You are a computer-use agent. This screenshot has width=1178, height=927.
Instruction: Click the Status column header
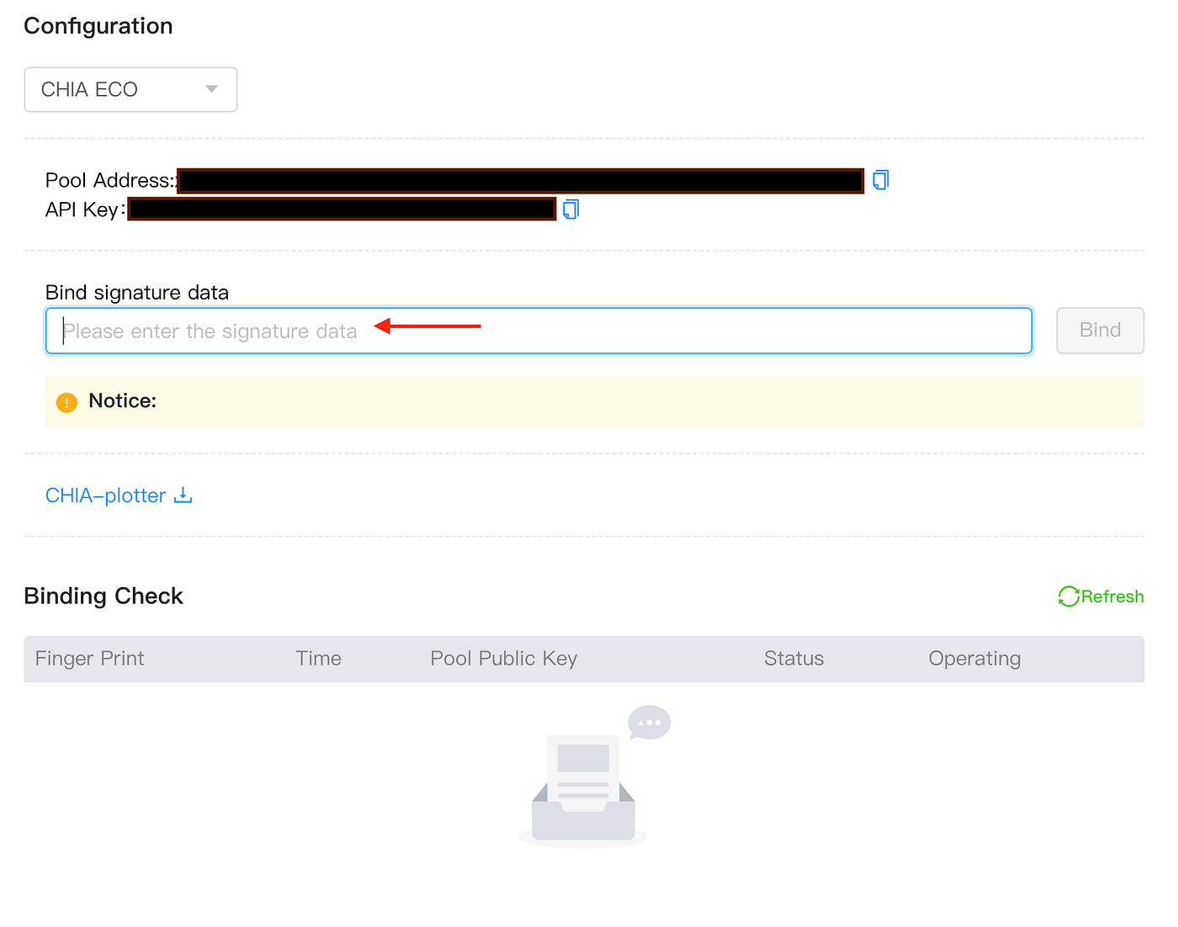click(793, 659)
